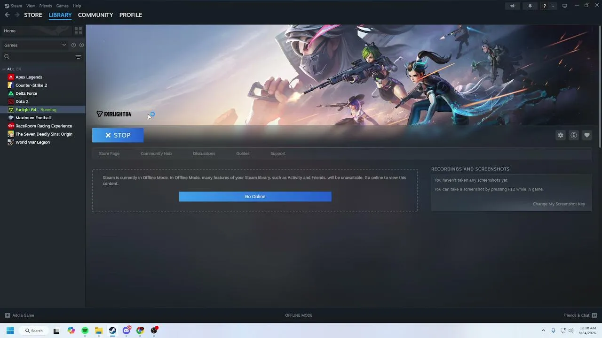Open Copilot from the taskbar
The height and width of the screenshot is (338, 602).
coord(71,330)
